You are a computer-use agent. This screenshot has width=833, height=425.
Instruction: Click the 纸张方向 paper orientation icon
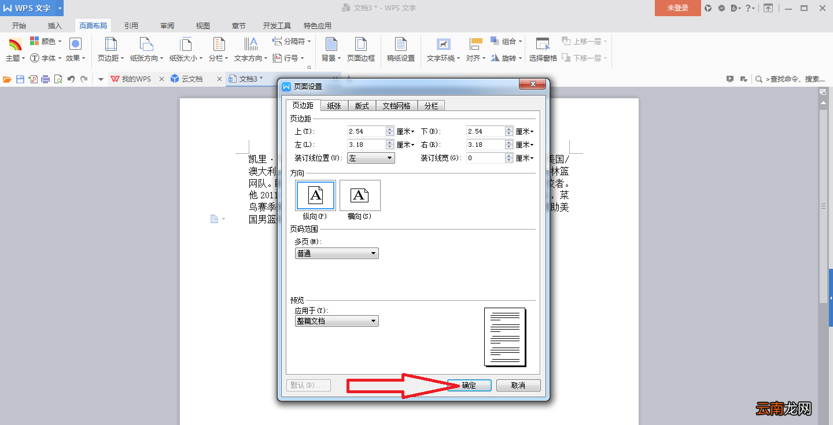tap(146, 45)
